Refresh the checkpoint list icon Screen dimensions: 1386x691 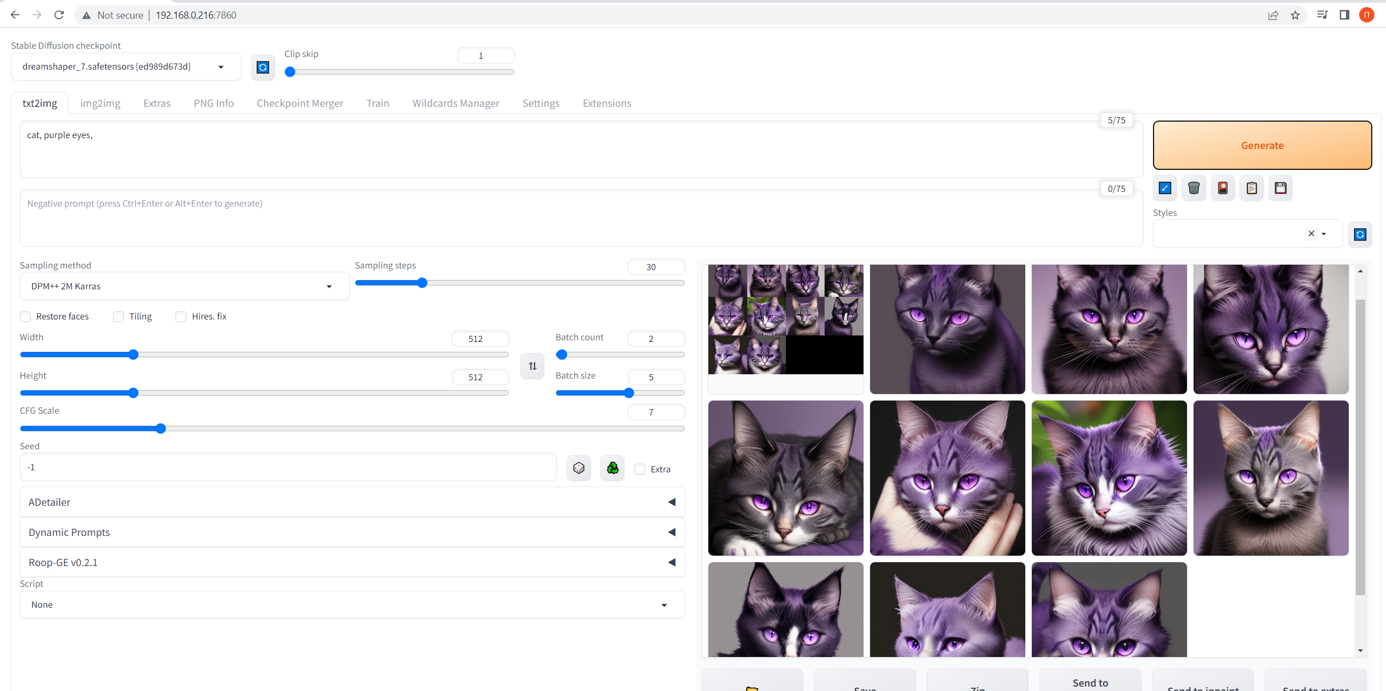(x=263, y=67)
